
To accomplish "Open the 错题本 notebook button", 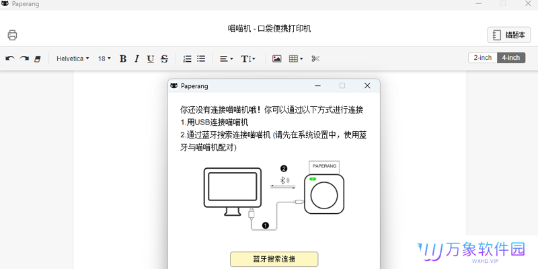I will [509, 35].
